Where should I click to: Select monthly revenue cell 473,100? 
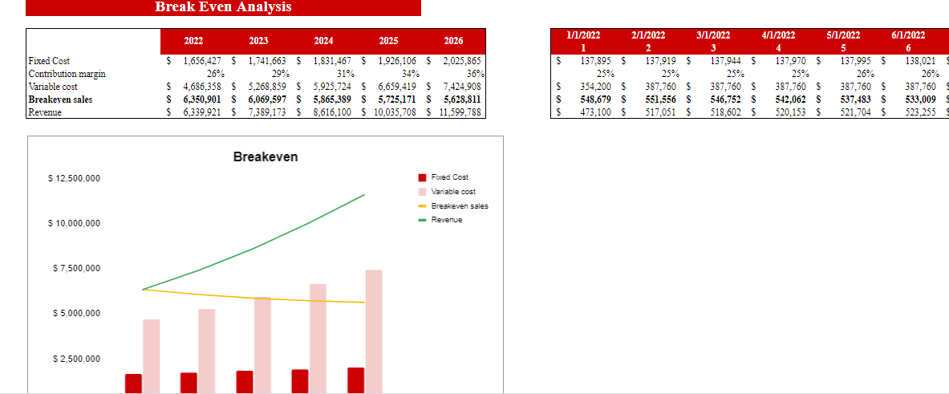click(x=583, y=112)
